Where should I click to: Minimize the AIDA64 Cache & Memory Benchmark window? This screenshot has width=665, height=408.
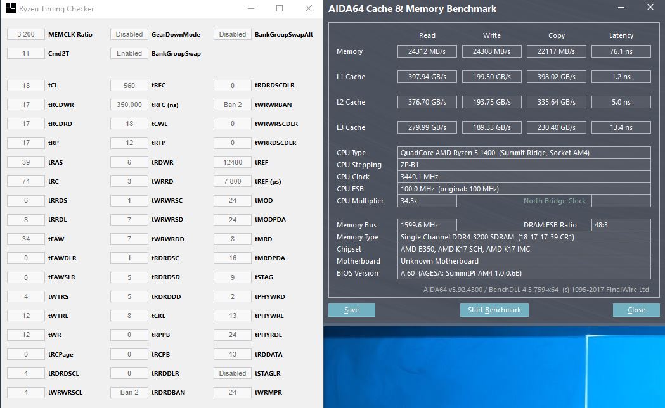pyautogui.click(x=621, y=8)
